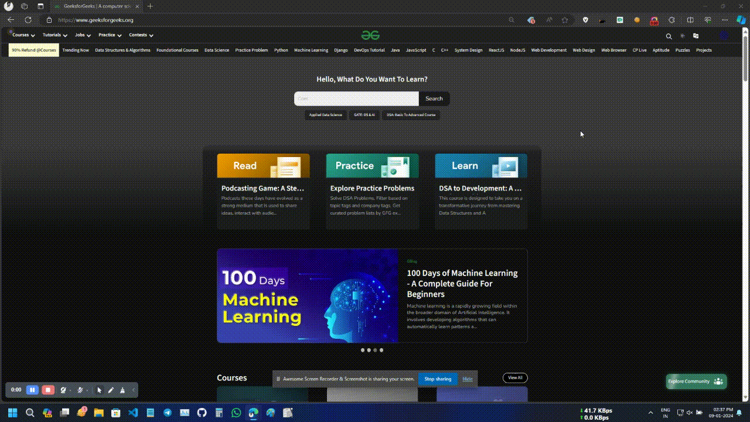Image resolution: width=750 pixels, height=422 pixels.
Task: Toggle the recorder microphone mute icon
Action: click(x=80, y=390)
